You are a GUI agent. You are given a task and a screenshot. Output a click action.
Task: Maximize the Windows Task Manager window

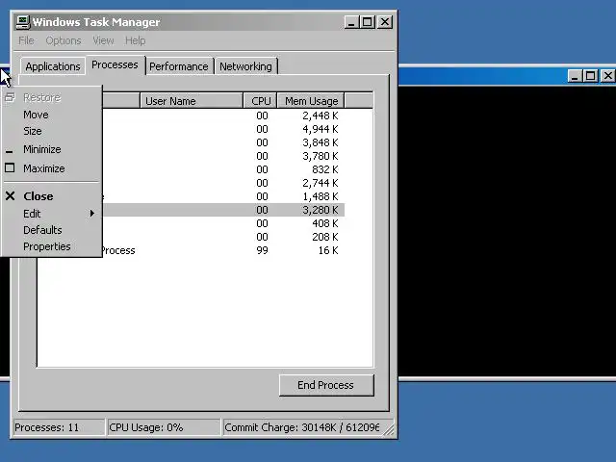pyautogui.click(x=368, y=22)
